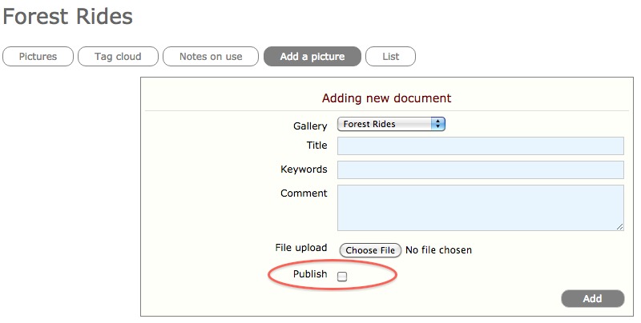Click the Gallery field label
Viewport: 641px width, 323px height.
coord(310,126)
